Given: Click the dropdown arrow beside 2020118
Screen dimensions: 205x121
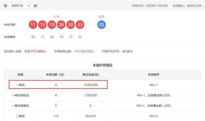Looking at the screenshot, I should click(x=29, y=6).
